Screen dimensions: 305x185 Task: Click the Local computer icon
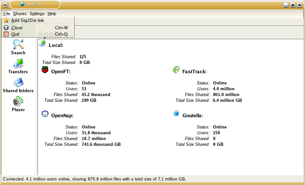(42, 44)
